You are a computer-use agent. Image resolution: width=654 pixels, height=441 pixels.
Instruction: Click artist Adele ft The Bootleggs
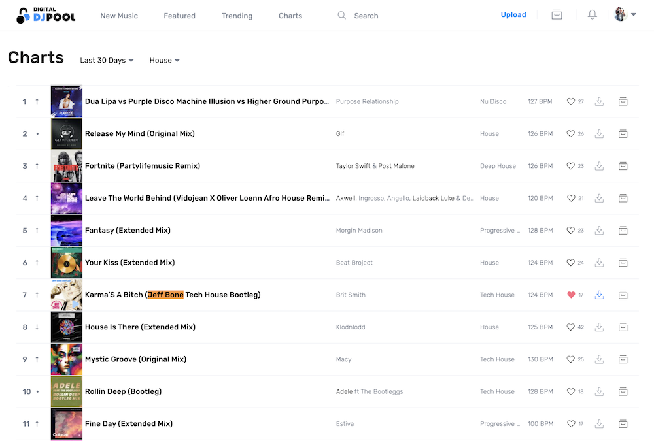tap(370, 391)
